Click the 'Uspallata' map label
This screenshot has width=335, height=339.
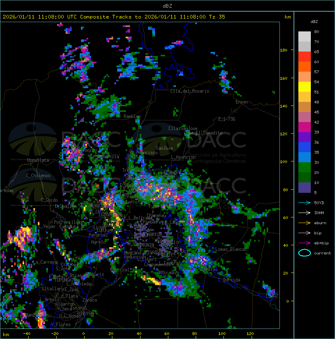click(x=38, y=160)
